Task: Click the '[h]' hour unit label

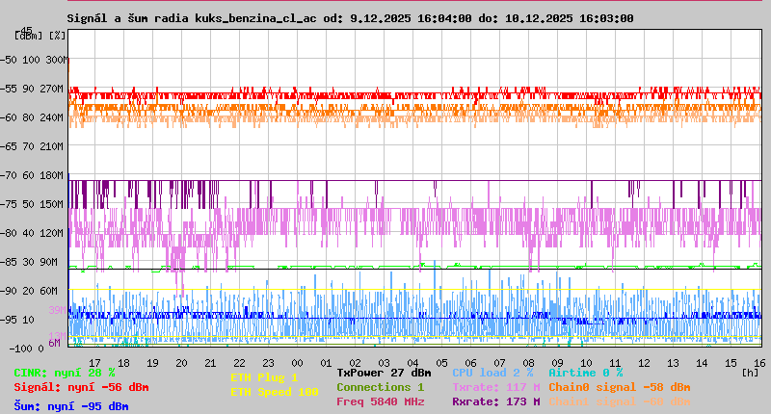Action: pyautogui.click(x=750, y=373)
